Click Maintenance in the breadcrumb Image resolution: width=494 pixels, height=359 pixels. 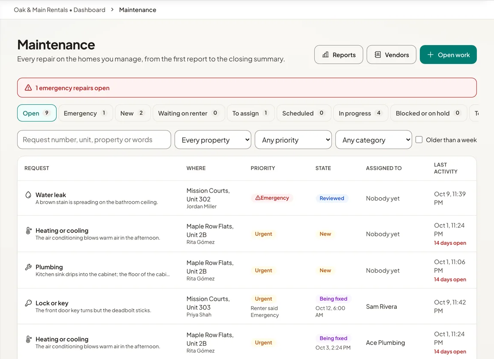(137, 10)
